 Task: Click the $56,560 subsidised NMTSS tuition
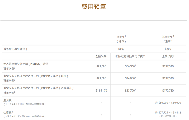[130, 66]
